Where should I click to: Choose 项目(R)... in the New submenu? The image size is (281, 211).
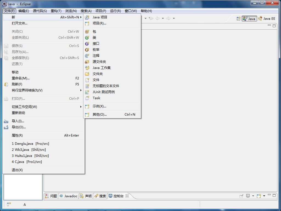[x=112, y=23]
